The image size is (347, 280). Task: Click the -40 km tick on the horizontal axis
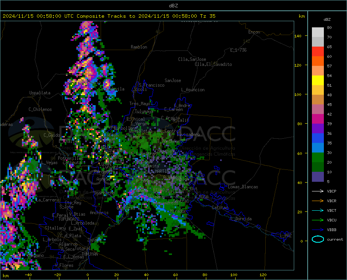28,275
